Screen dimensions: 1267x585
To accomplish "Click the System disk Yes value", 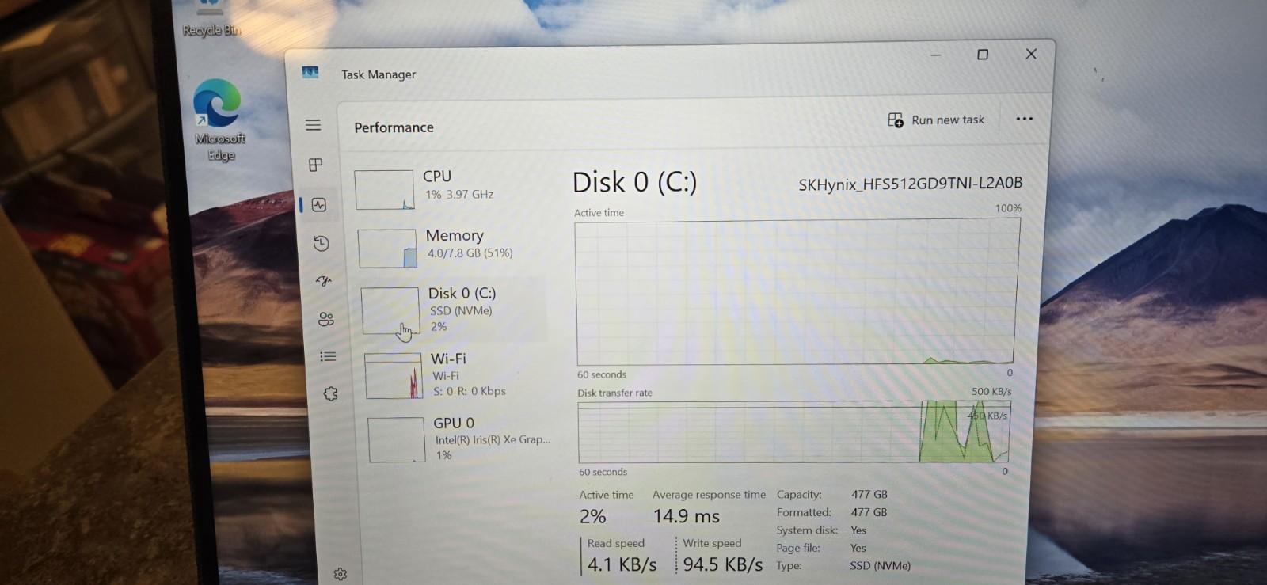I will pyautogui.click(x=858, y=530).
